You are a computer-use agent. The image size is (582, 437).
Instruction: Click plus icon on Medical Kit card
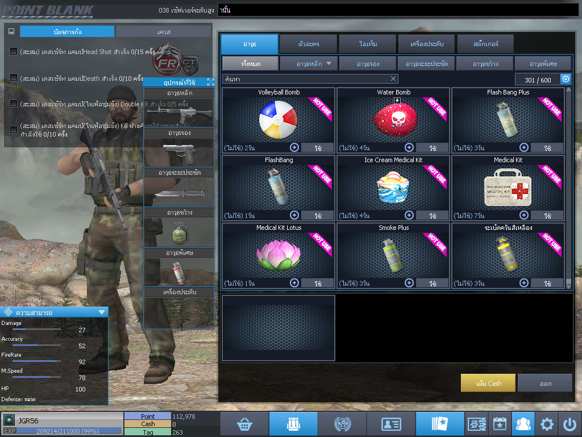[523, 215]
